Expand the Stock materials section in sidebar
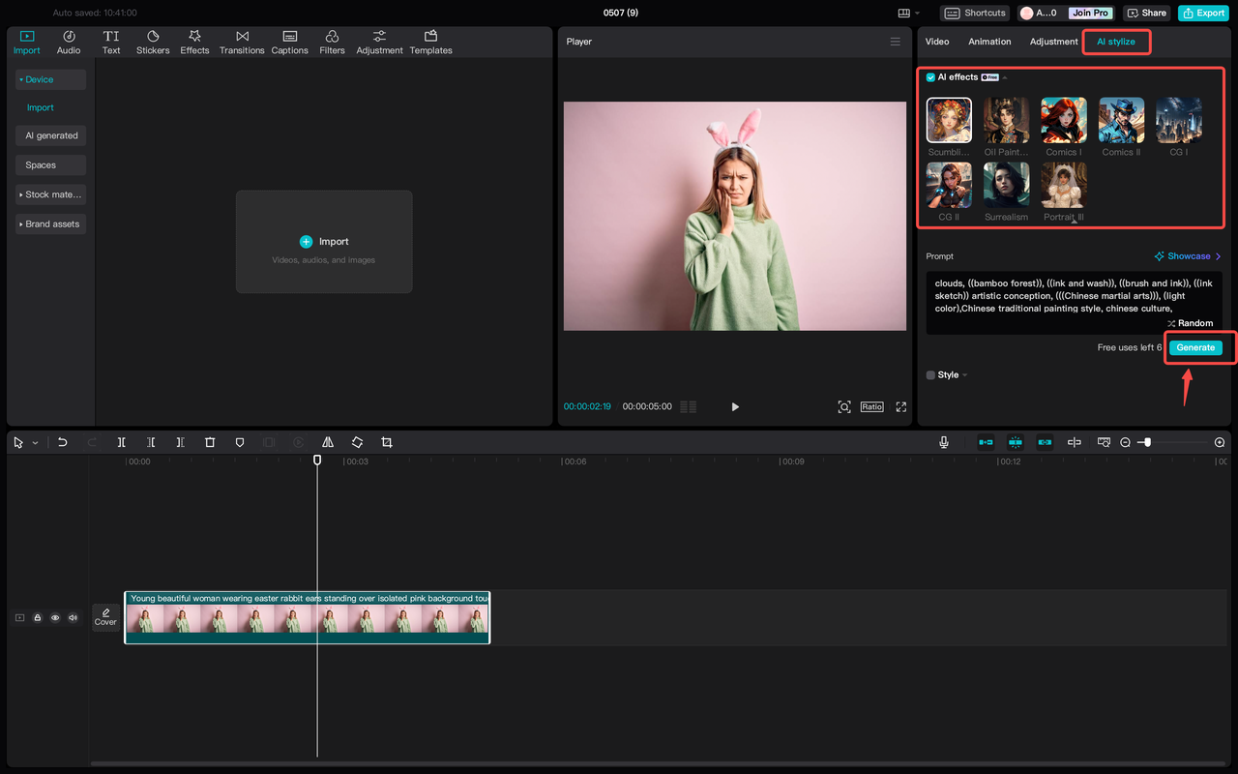Viewport: 1238px width, 774px height. coord(52,194)
